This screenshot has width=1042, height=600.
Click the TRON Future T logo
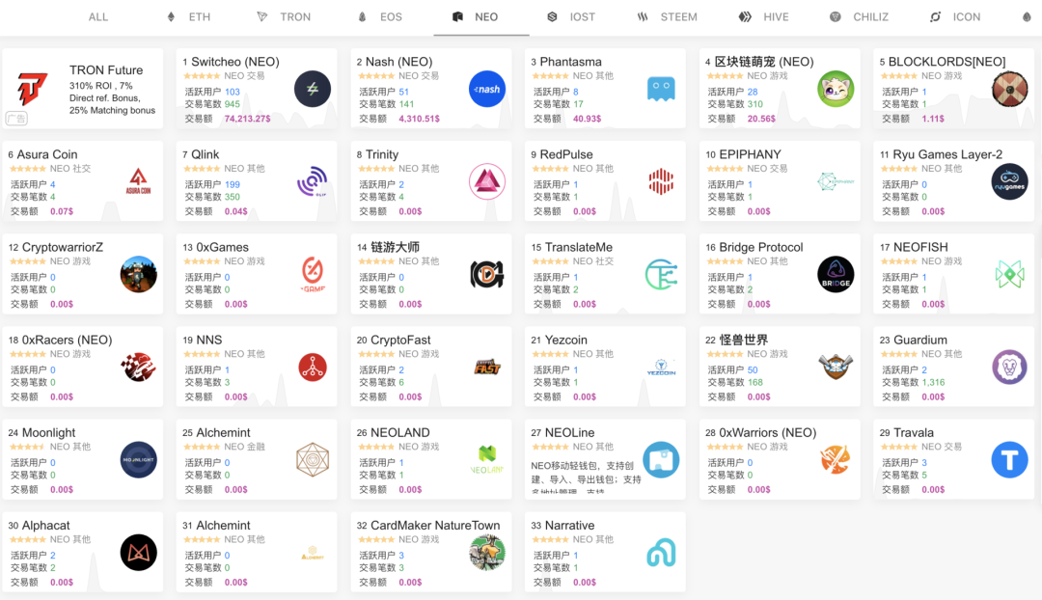[31, 89]
